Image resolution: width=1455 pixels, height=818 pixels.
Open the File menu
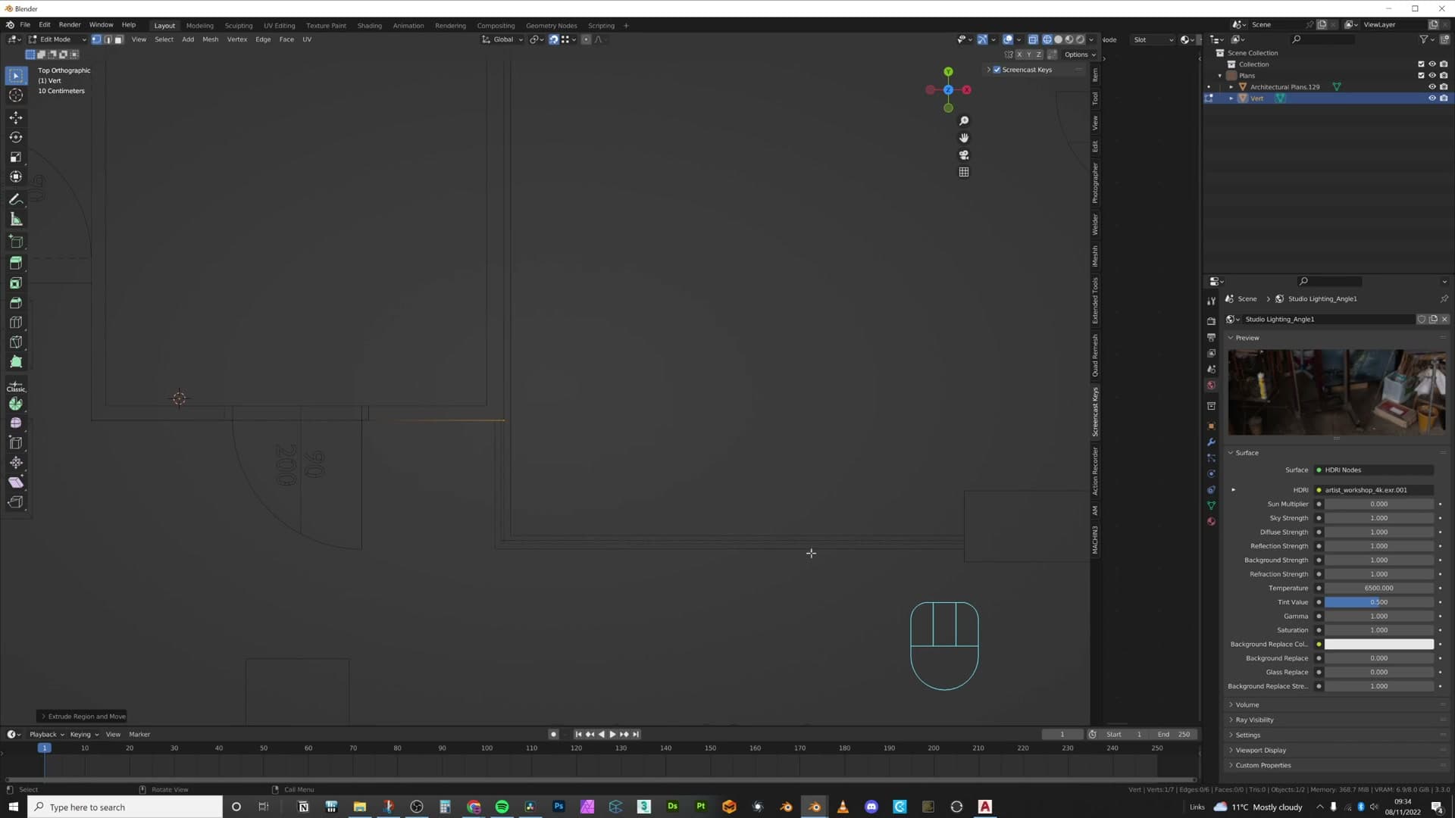(25, 25)
